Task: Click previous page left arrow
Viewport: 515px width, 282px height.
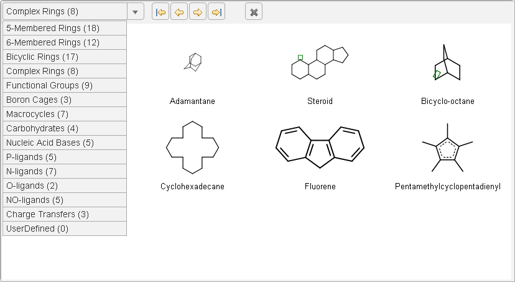Action: click(179, 12)
